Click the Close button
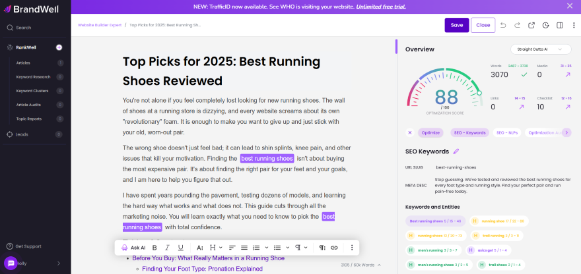 tap(483, 25)
